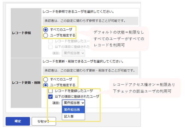Click the リセット button
185x129 pixels.
coord(44,121)
